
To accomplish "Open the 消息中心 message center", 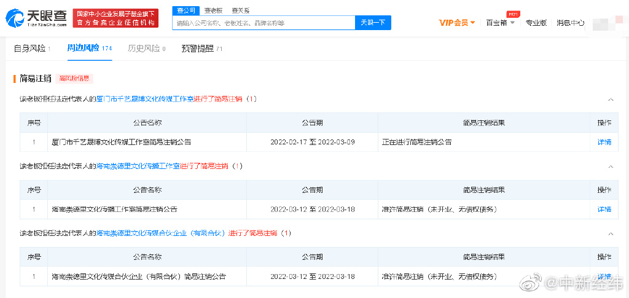I will (x=570, y=23).
